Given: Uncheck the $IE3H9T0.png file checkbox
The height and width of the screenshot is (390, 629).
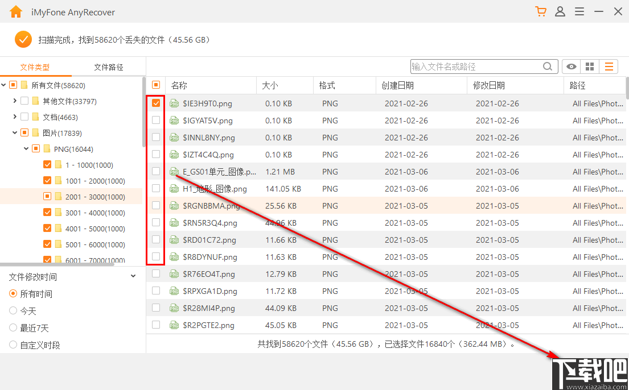Looking at the screenshot, I should click(x=155, y=103).
